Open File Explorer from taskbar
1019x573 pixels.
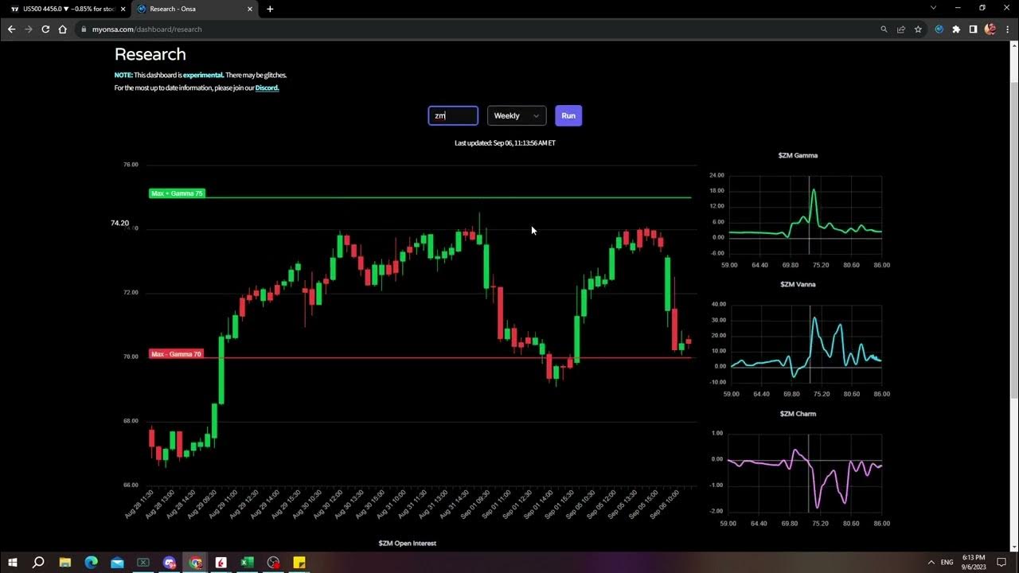[64, 562]
